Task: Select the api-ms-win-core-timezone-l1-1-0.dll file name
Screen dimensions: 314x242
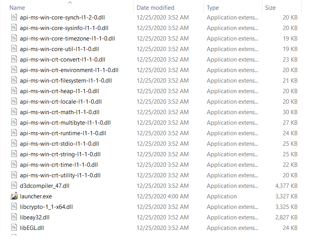Action: 67,38
